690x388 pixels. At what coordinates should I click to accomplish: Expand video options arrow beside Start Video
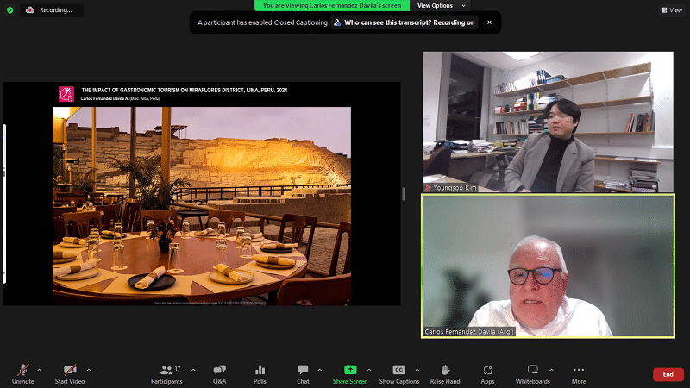[89, 369]
